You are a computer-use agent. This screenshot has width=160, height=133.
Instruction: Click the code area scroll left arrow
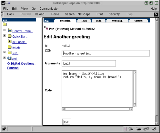(x=64, y=109)
